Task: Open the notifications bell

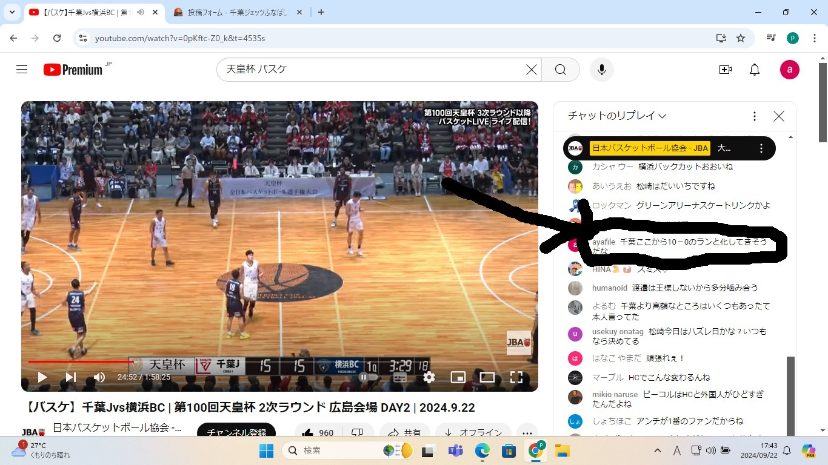Action: click(x=755, y=70)
